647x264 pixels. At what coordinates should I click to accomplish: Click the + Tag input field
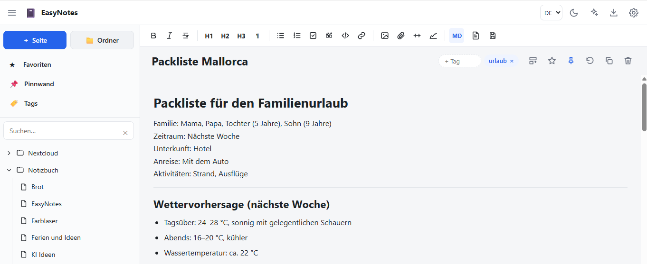point(459,61)
